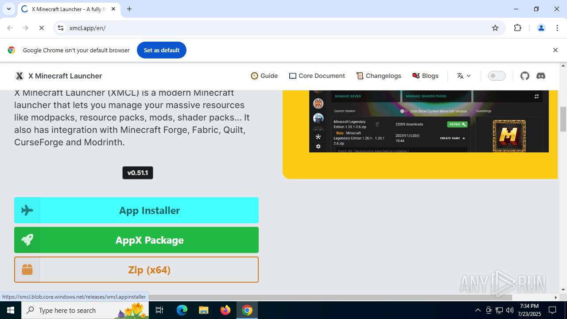Click the launcher preview screenshot image

[429, 121]
